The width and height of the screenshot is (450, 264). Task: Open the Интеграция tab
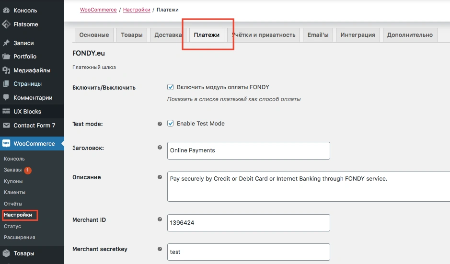coord(358,34)
